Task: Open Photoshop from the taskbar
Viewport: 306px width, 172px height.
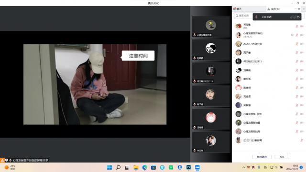Action: pyautogui.click(x=188, y=167)
